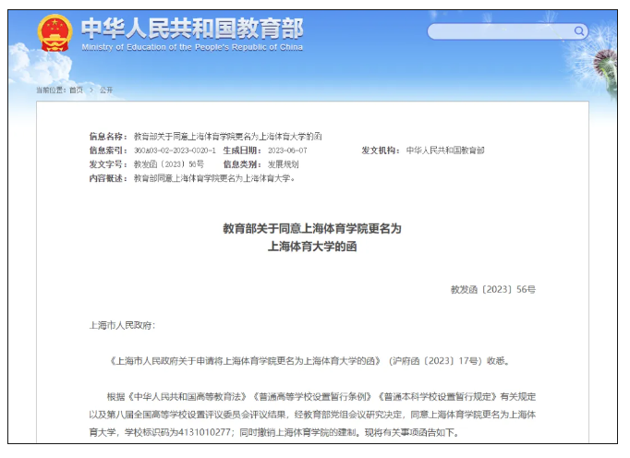630x458 pixels.
Task: Select the date 2023-06-07
Action: [x=287, y=151]
